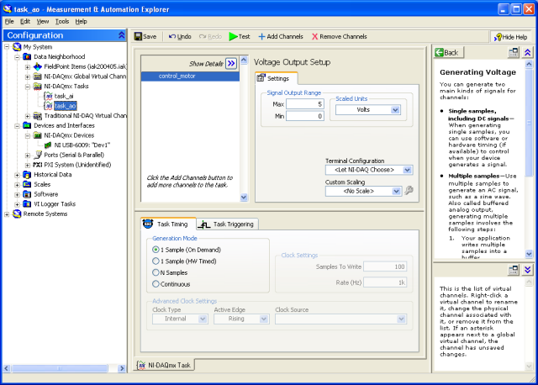The width and height of the screenshot is (538, 385).
Task: Click configuration tree horizontal scrollbar thumb
Action: 60,368
